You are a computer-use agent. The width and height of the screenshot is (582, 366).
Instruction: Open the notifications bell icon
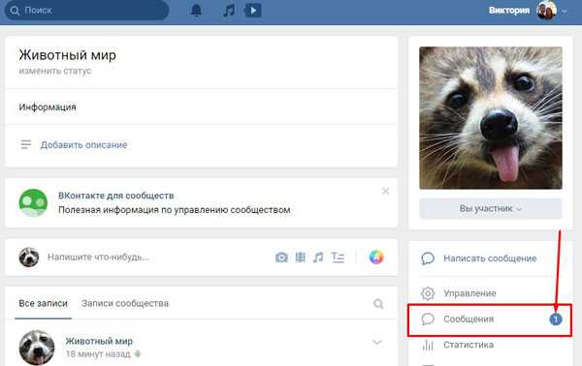196,10
